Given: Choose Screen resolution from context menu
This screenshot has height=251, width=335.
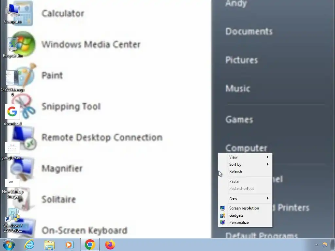Looking at the screenshot, I should [x=245, y=208].
